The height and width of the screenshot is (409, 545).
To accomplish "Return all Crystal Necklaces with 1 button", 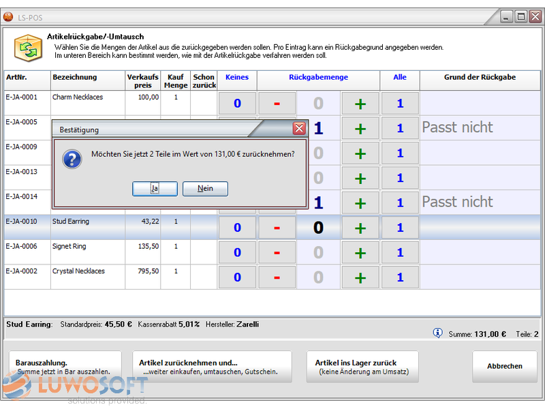I will (x=400, y=277).
